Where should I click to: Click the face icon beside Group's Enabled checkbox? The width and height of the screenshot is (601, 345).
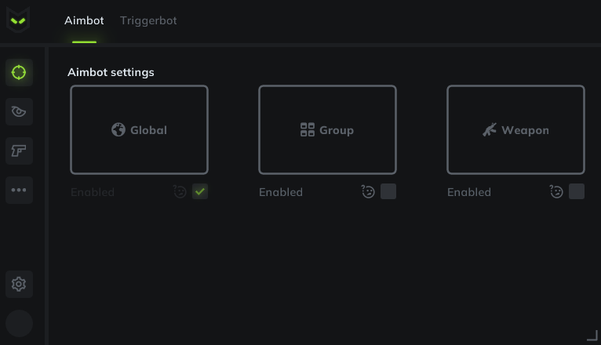[x=368, y=191]
